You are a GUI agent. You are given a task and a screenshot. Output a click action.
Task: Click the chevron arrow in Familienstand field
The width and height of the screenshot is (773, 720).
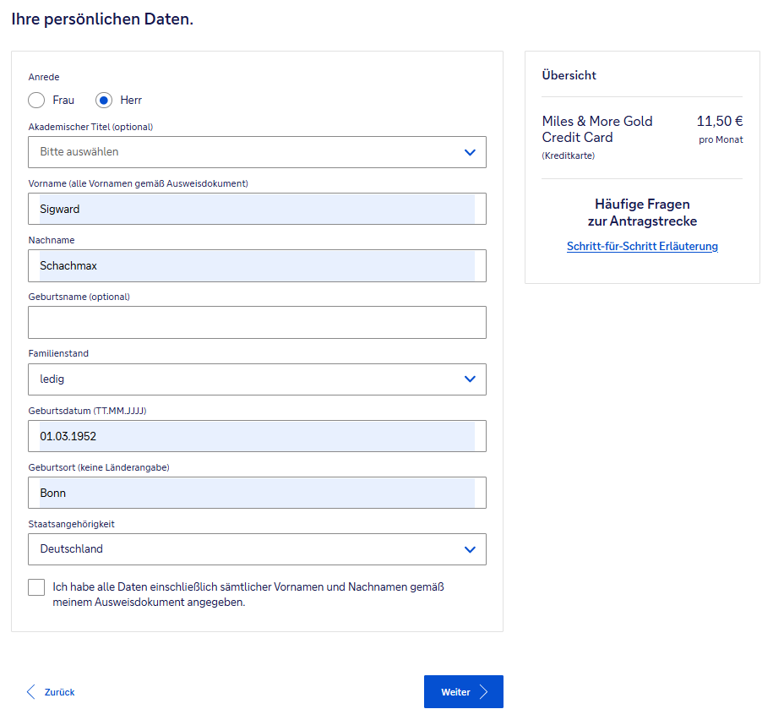pyautogui.click(x=471, y=379)
